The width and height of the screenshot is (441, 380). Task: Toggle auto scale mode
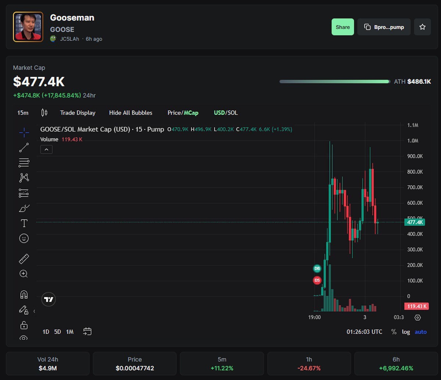coord(421,332)
